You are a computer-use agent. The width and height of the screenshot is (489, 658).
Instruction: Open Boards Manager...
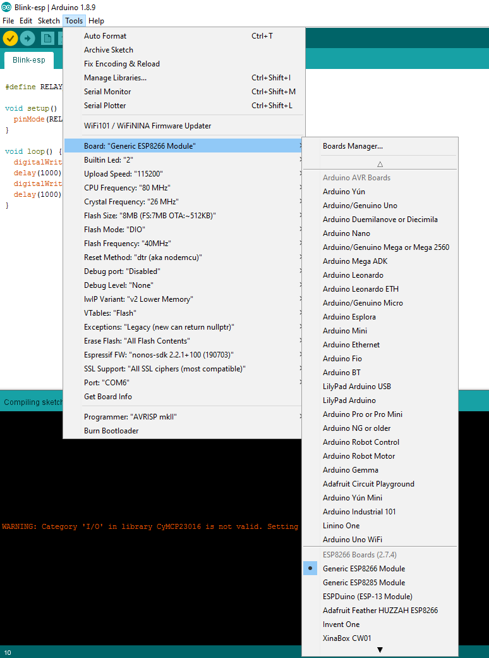point(380,146)
